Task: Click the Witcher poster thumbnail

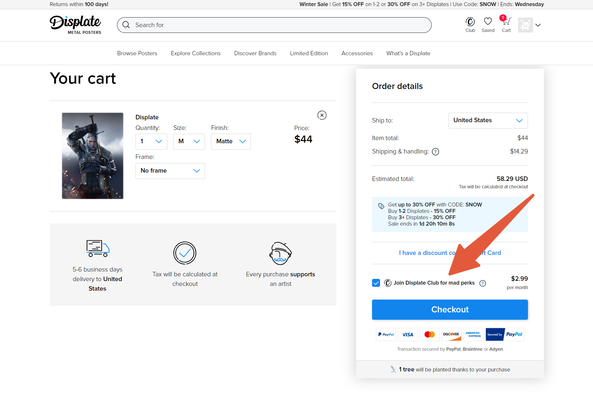Action: point(92,156)
